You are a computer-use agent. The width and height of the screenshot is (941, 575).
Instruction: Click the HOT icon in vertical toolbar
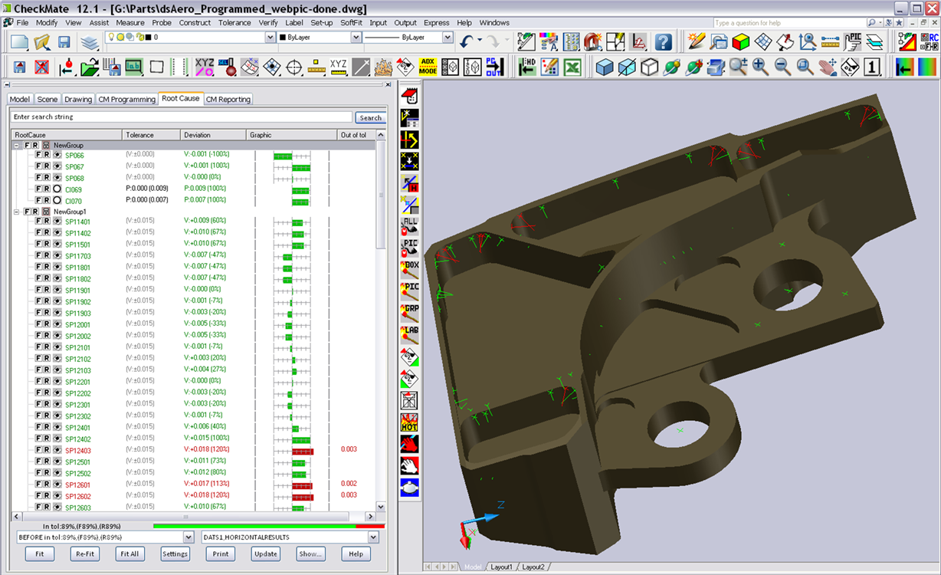409,422
